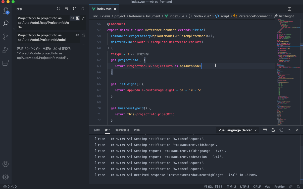Switch to the 问题 panel tab
Viewport: 303px width, 189px height.
point(97,130)
